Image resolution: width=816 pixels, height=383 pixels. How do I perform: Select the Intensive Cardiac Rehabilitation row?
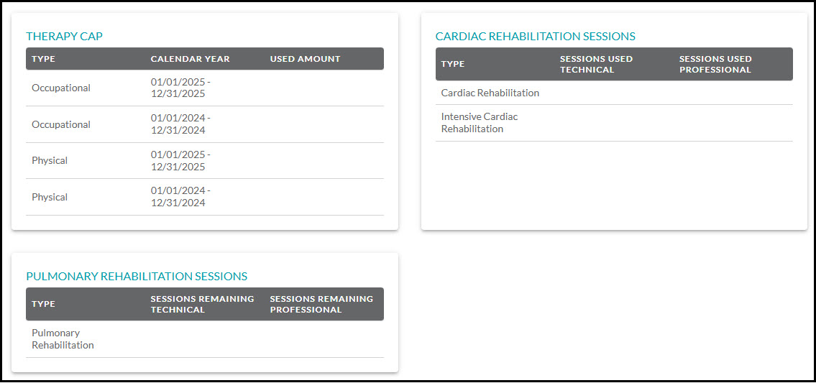[x=480, y=123]
